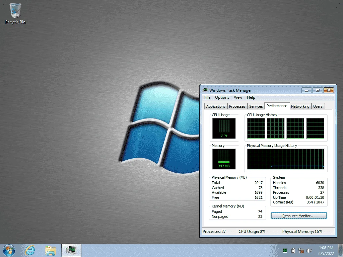Screen dimensions: 343x257
Task: Click the Nonpaged kernel memory value 23
Action: (x=260, y=217)
